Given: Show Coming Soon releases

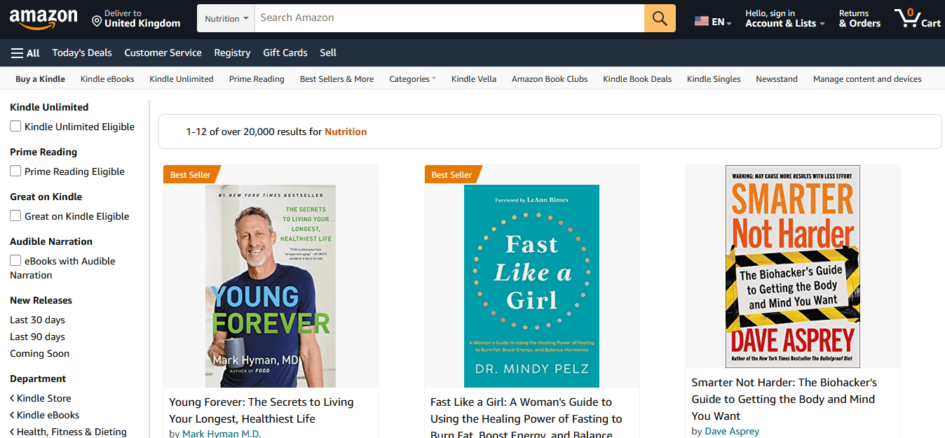Looking at the screenshot, I should coord(39,353).
